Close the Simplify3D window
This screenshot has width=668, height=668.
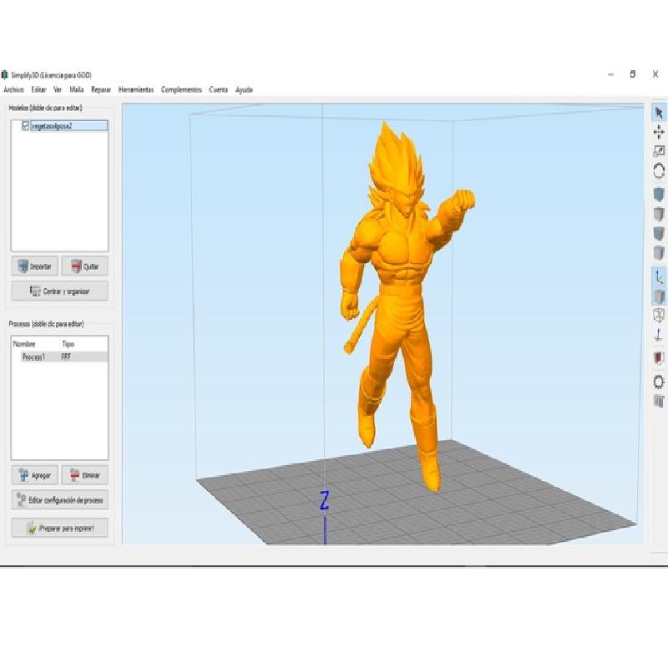[655, 74]
